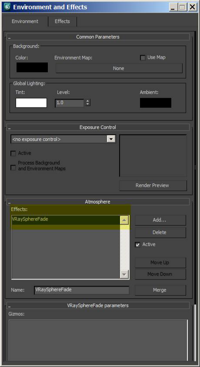Viewport: 200px width, 367px height.
Task: Click the Environment Map None button
Action: (x=119, y=68)
